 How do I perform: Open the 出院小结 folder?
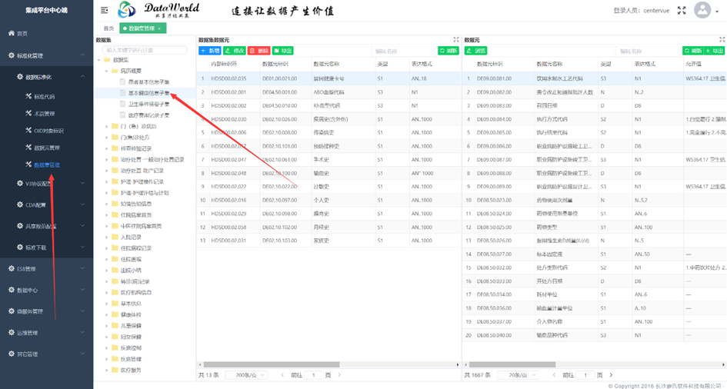tap(130, 271)
